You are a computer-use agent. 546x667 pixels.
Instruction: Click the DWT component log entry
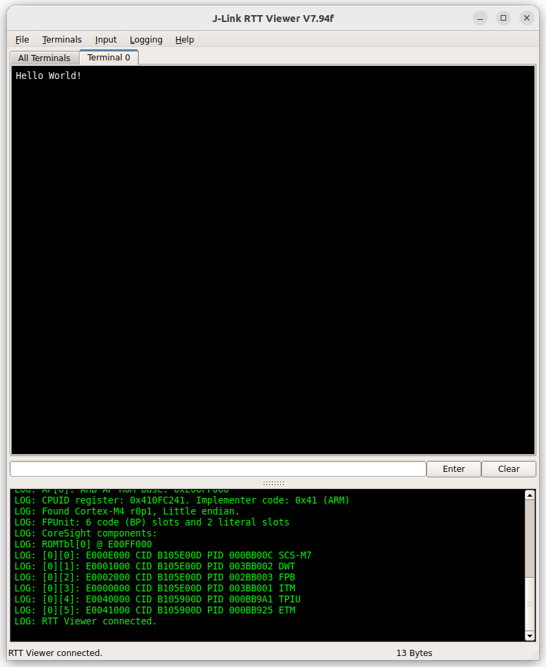pyautogui.click(x=155, y=566)
